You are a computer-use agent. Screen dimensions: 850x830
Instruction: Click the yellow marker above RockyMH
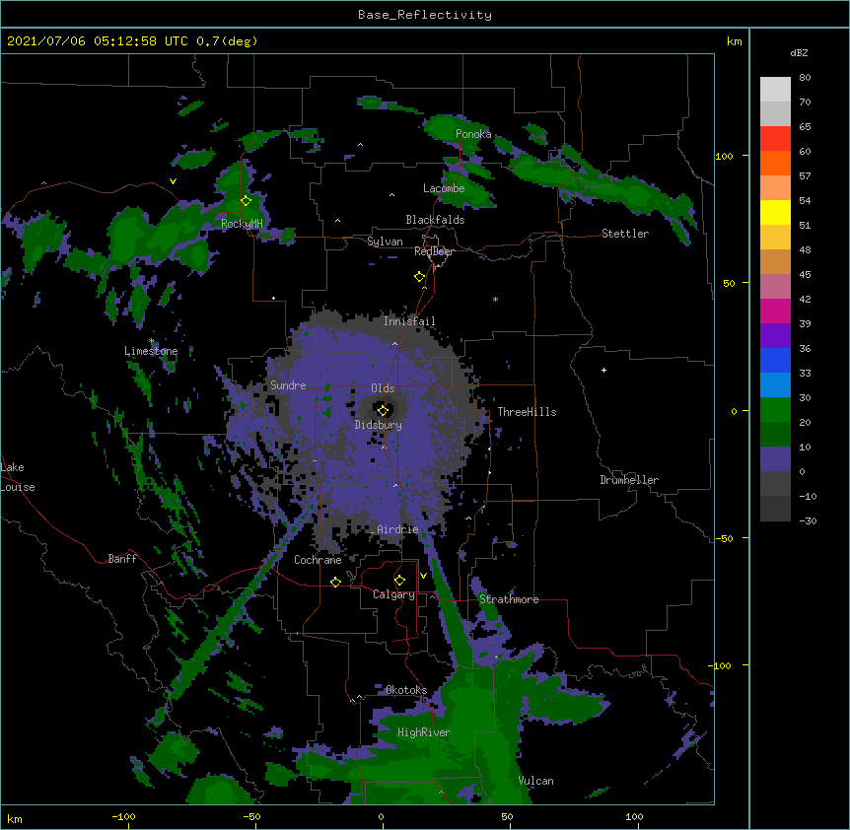coord(246,200)
